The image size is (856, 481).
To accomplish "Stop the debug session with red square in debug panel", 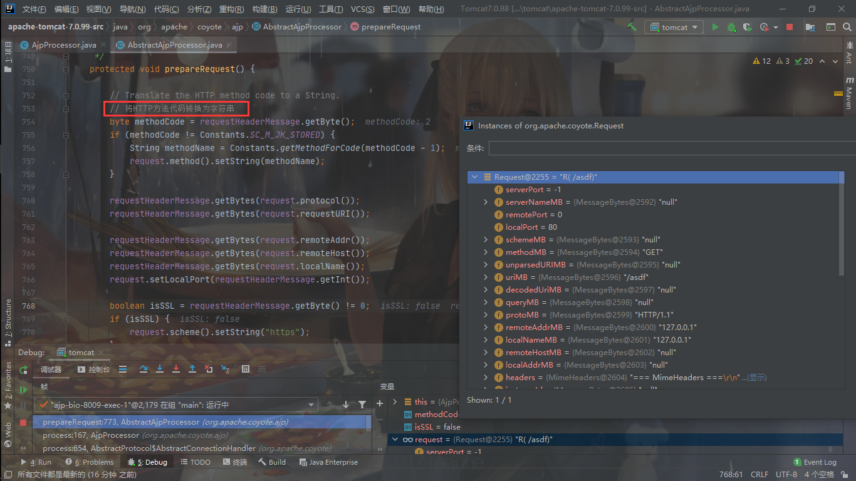I will click(x=23, y=423).
